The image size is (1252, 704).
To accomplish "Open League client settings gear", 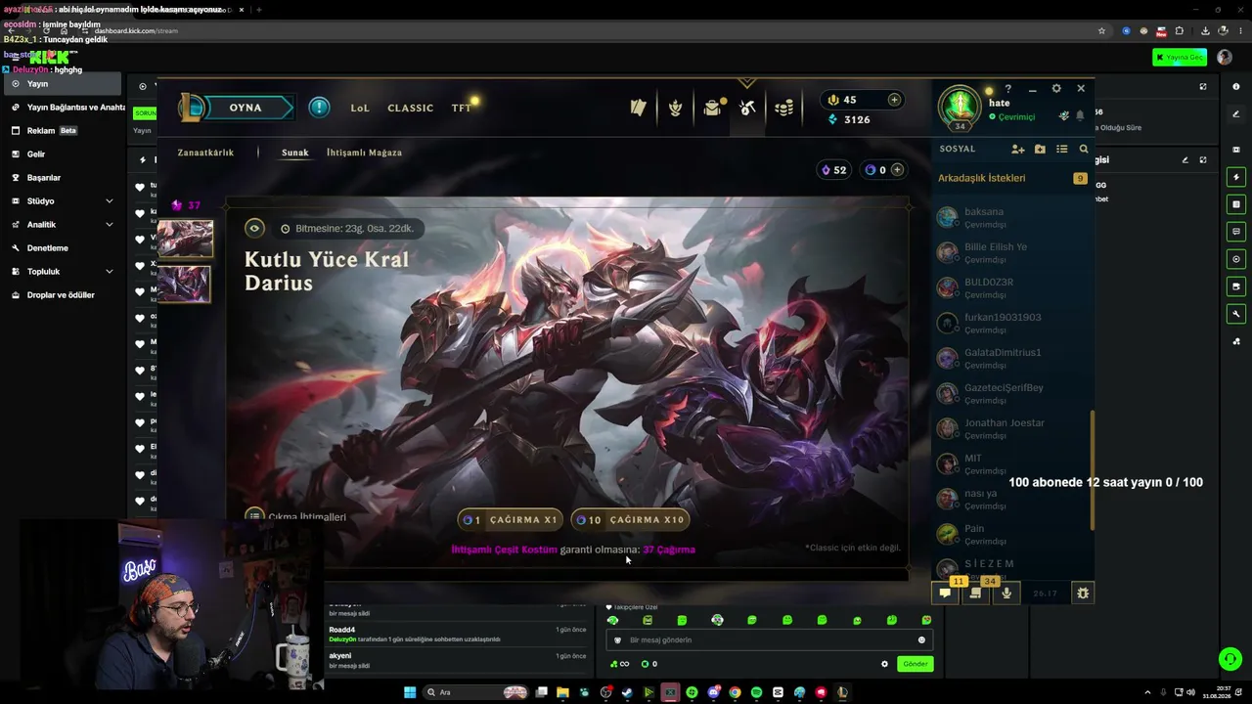I will pyautogui.click(x=1056, y=89).
